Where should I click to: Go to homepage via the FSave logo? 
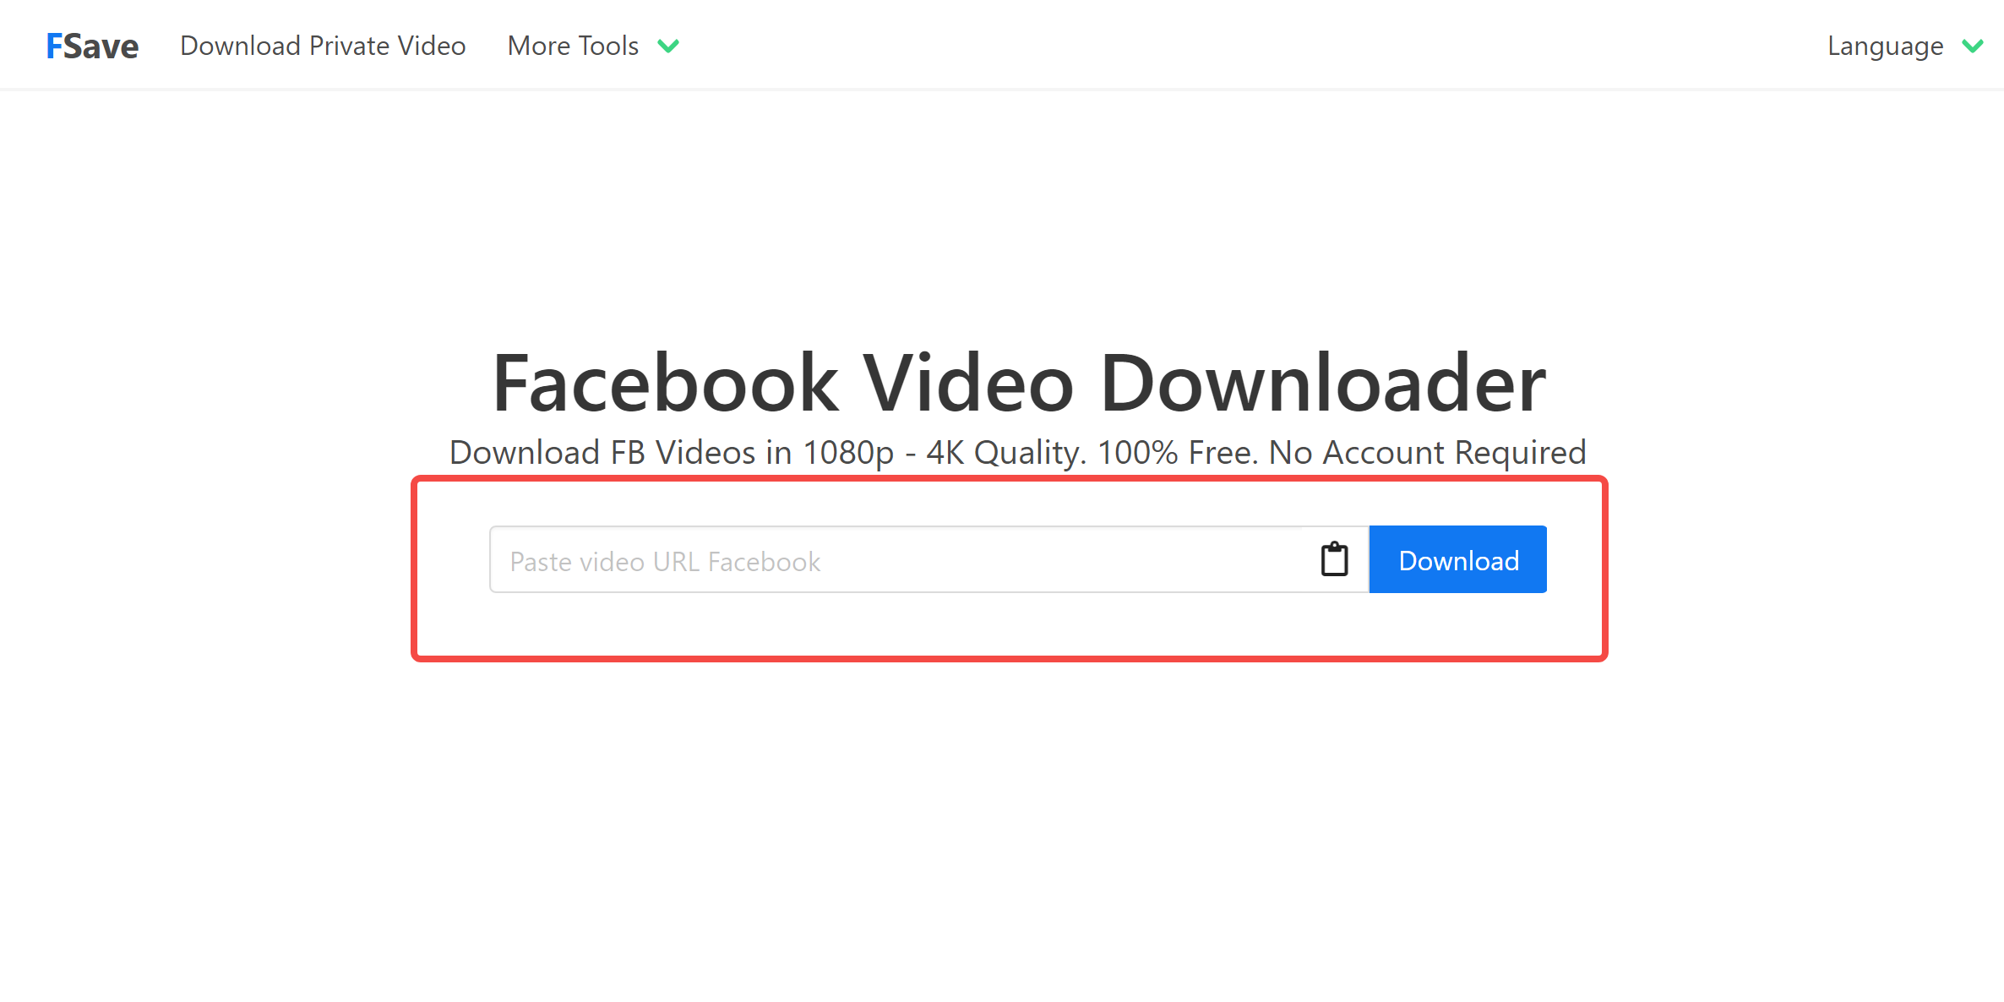click(x=92, y=46)
